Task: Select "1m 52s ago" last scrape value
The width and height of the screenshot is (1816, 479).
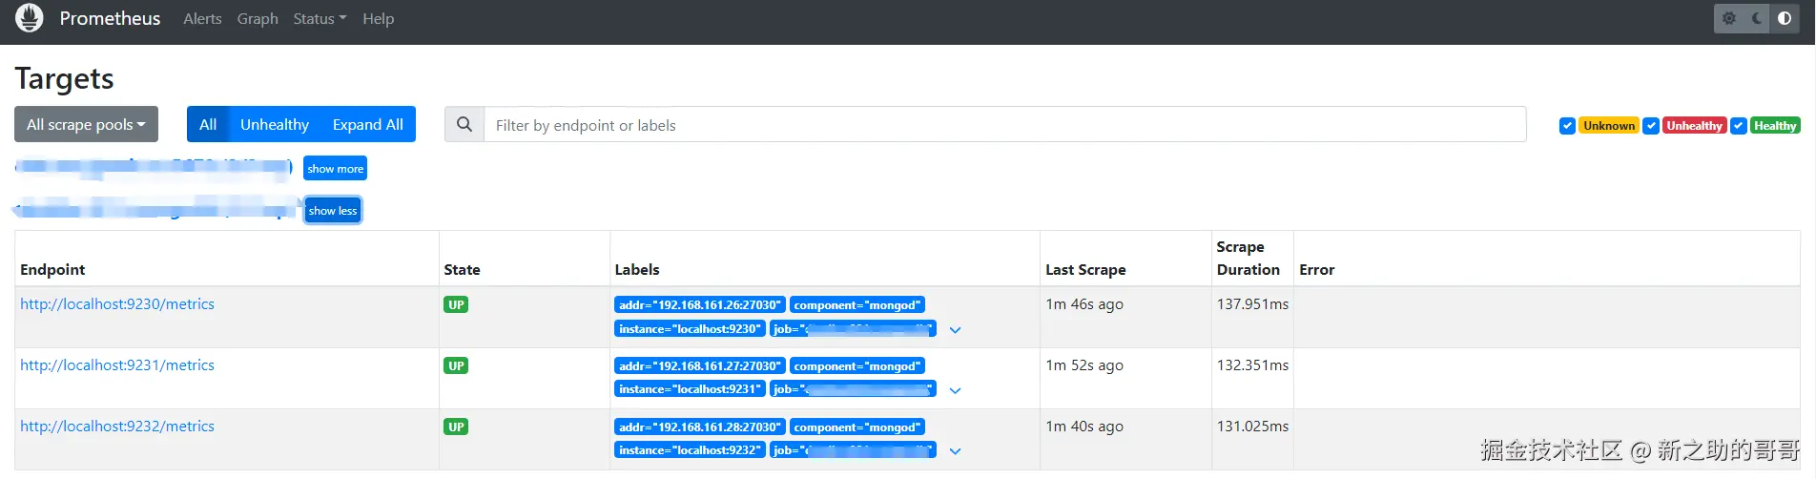Action: click(x=1084, y=364)
